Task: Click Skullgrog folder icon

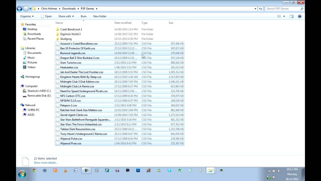Action: pyautogui.click(x=57, y=39)
